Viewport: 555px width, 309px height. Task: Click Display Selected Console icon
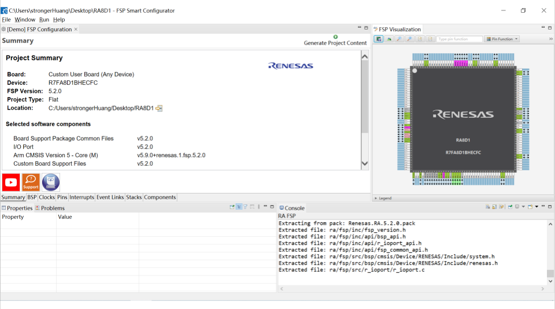pos(517,206)
